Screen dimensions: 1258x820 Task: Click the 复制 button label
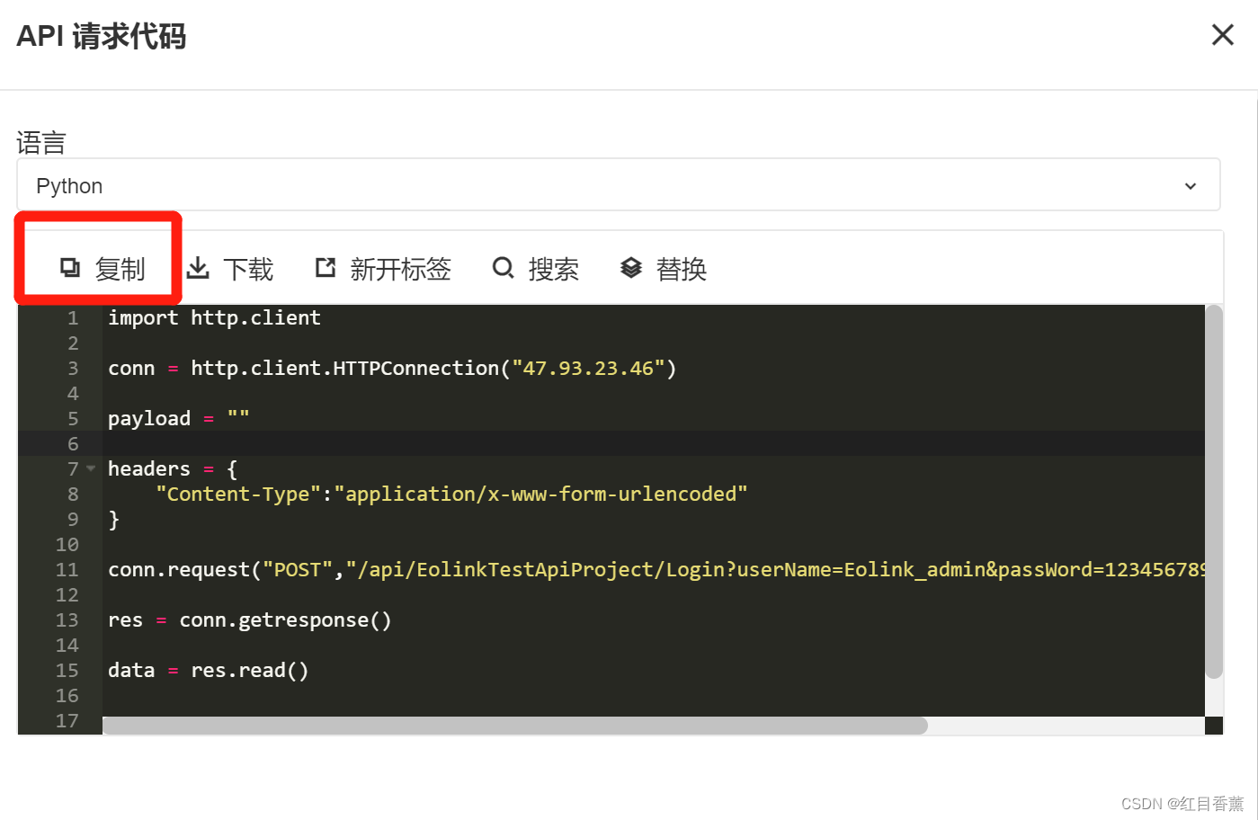tap(120, 269)
